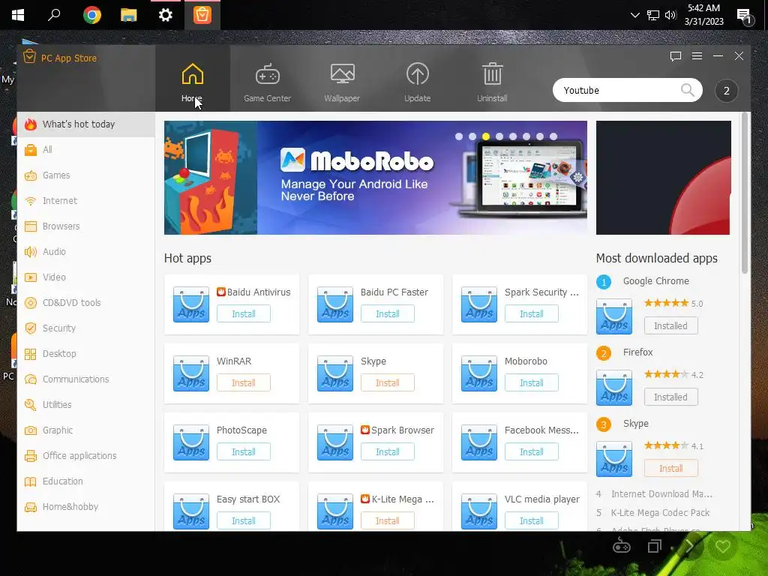This screenshot has height=576, width=768.
Task: Install Spark Security app
Action: [x=532, y=314]
